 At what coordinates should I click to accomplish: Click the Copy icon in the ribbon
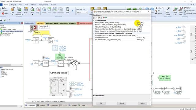pos(3,11)
